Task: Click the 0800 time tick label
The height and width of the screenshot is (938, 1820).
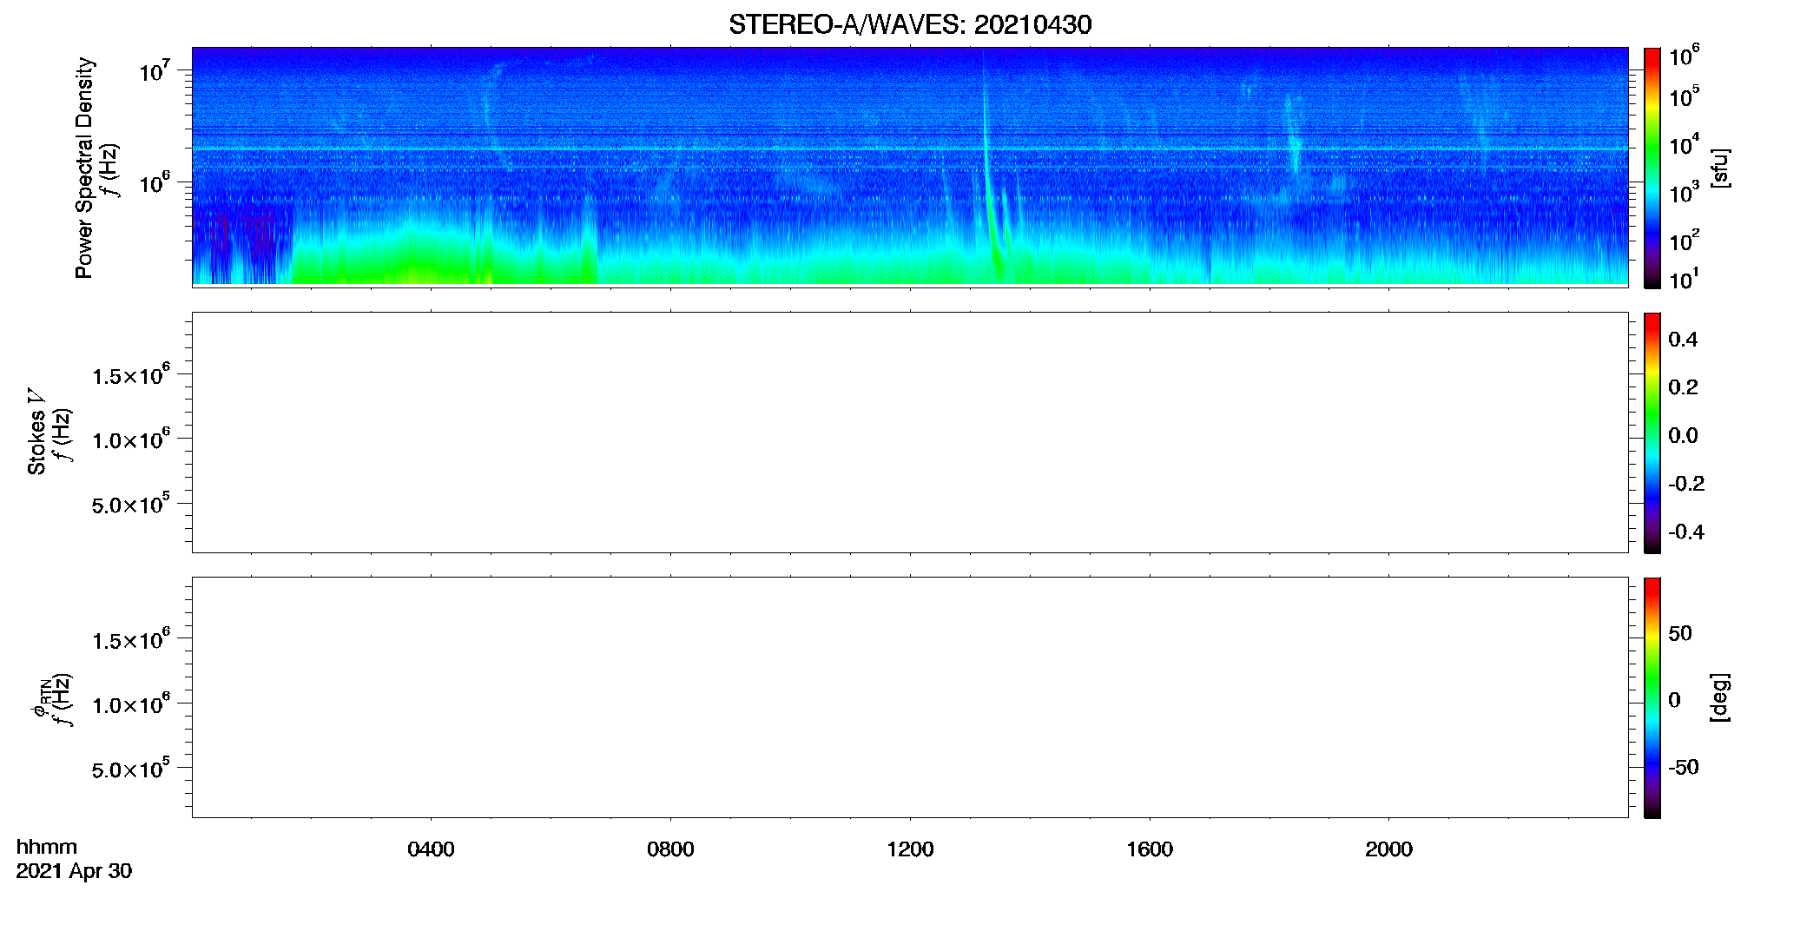Action: click(x=670, y=849)
